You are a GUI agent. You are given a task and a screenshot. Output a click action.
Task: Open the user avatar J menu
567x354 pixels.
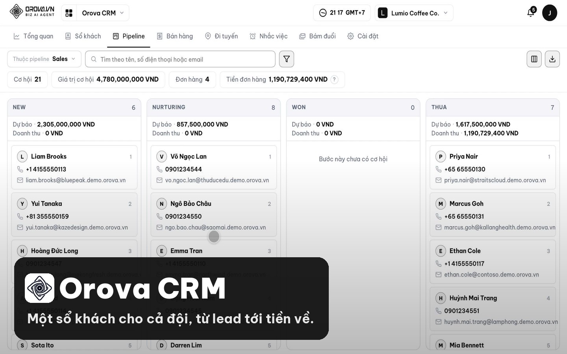(x=550, y=13)
